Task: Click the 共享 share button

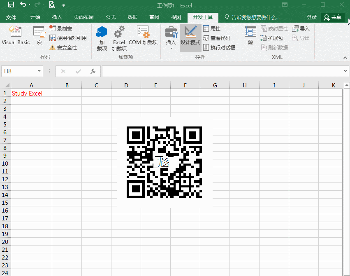Action: pos(333,17)
